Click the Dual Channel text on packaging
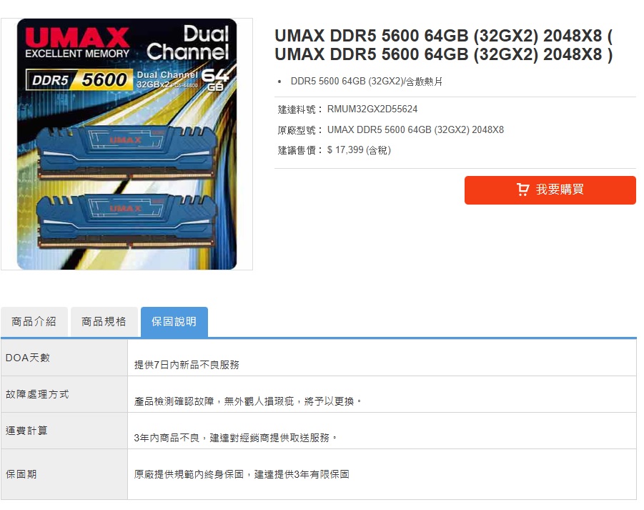 (x=188, y=43)
